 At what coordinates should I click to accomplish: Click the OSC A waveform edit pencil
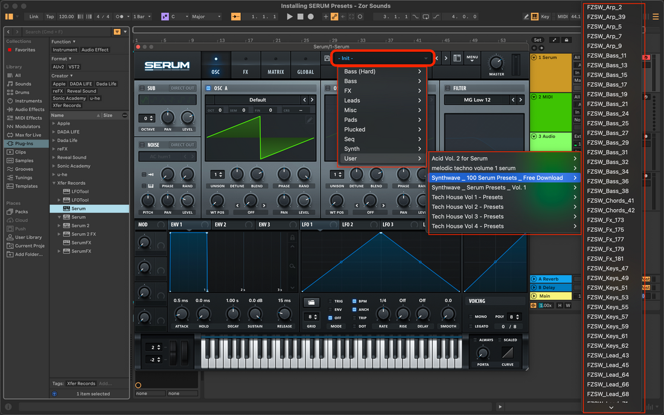click(x=310, y=120)
